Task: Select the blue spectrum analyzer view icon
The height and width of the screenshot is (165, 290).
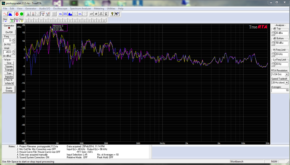Action: pos(10,14)
